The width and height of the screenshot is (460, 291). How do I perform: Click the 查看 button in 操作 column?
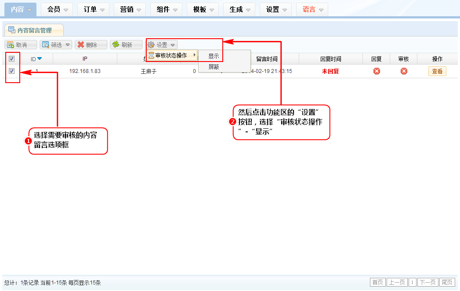(437, 71)
